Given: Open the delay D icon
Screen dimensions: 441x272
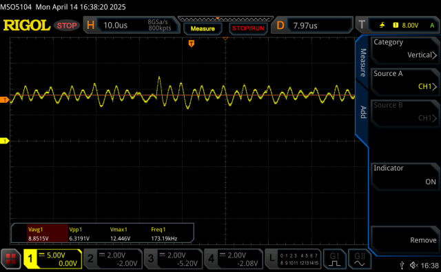Looking at the screenshot, I should pyautogui.click(x=280, y=26).
